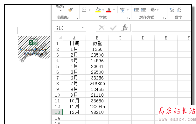Click the Decrease Indent icon

pos(136,10)
